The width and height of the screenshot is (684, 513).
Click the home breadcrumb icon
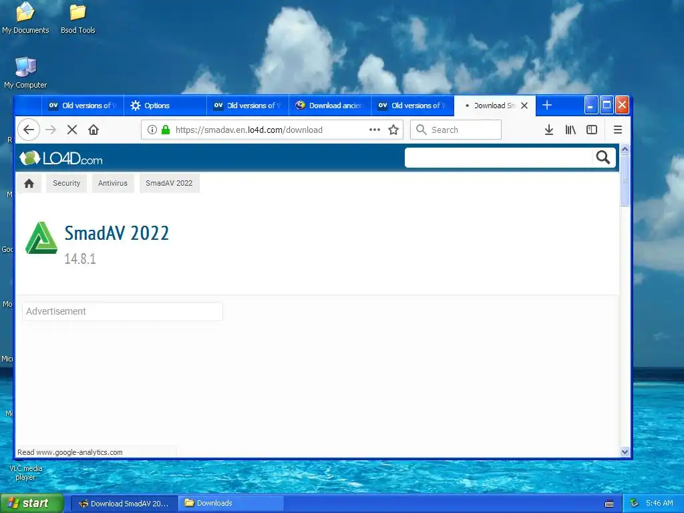(x=29, y=183)
